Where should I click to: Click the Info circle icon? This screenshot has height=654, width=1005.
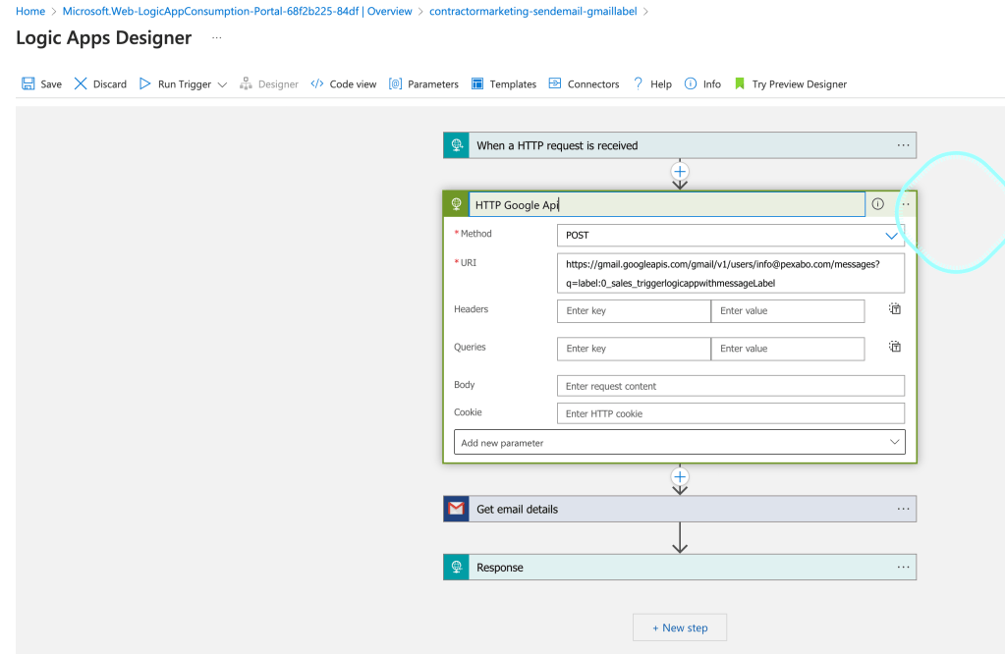(x=691, y=83)
